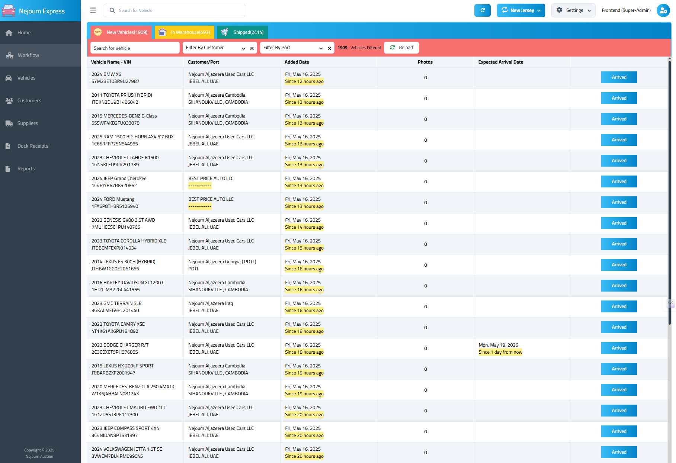Click the Expected Arrival Date column header

coord(501,62)
